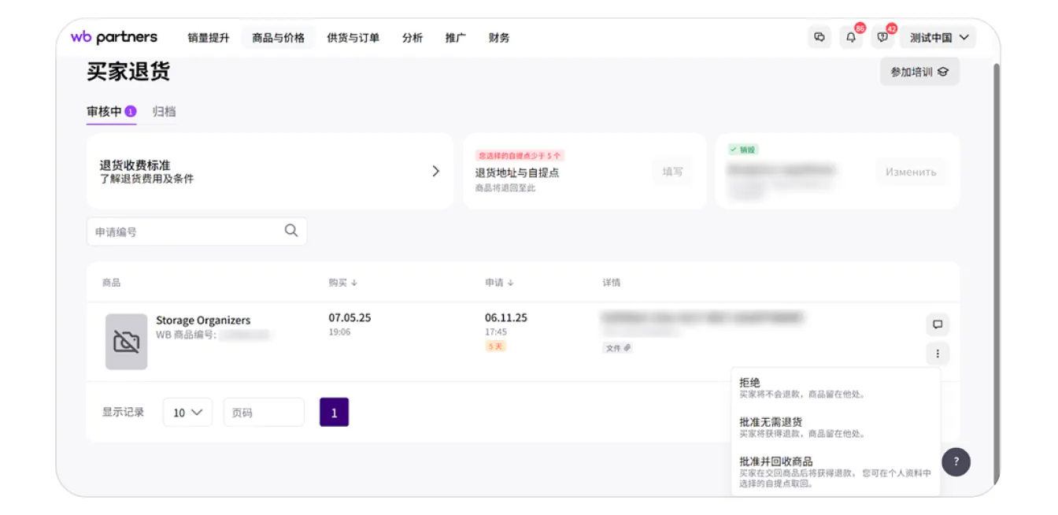1058x515 pixels.
Task: Sort by 购买 column
Action: tap(342, 283)
